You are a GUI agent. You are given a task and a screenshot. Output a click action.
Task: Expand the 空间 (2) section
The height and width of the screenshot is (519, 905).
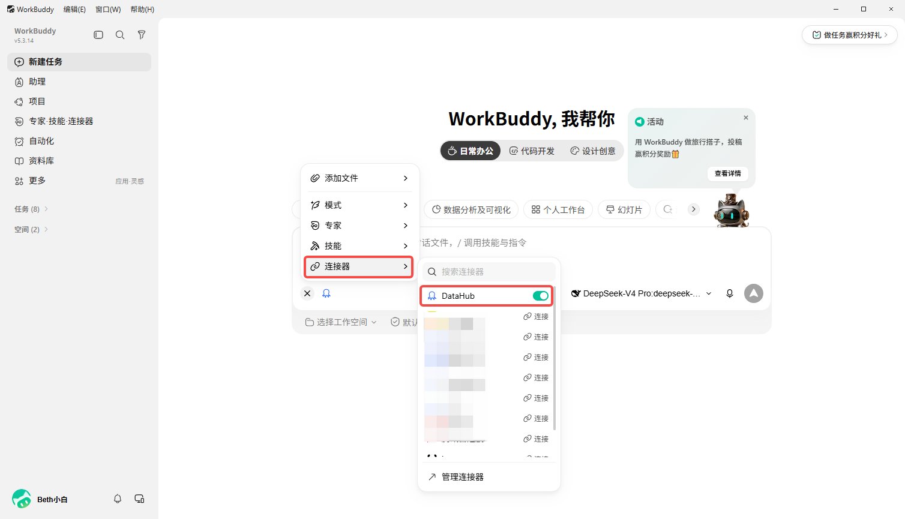point(31,229)
